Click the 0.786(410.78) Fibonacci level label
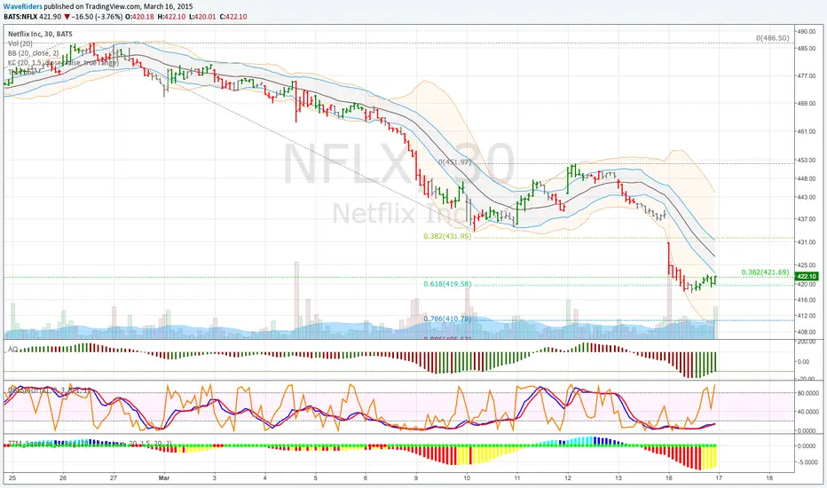827x488 pixels. pos(447,319)
